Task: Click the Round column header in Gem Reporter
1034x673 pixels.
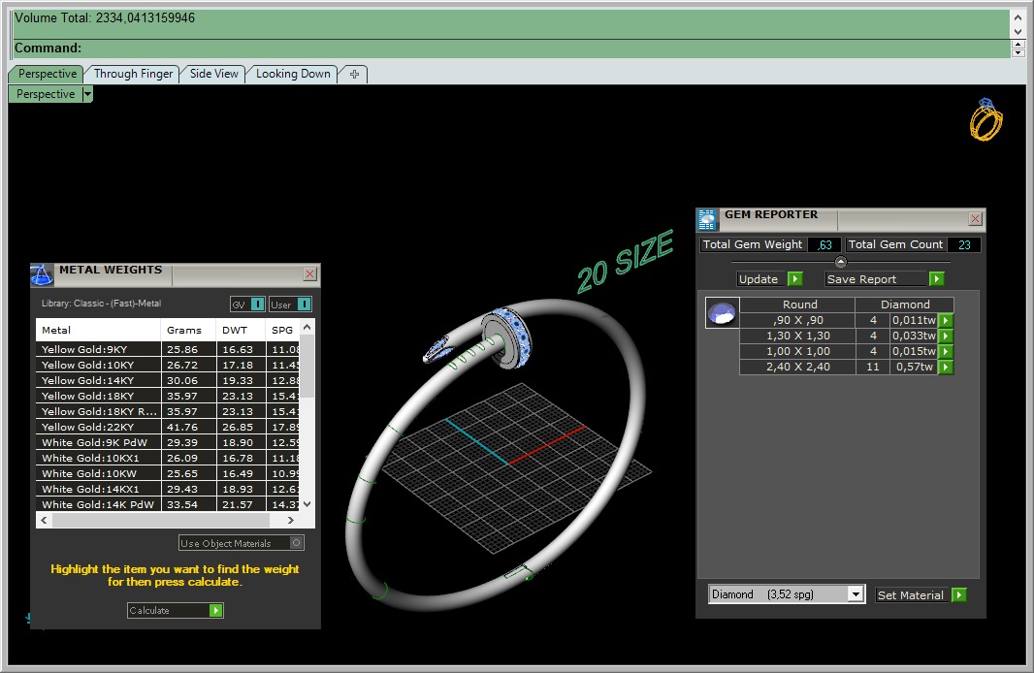Action: tap(799, 304)
